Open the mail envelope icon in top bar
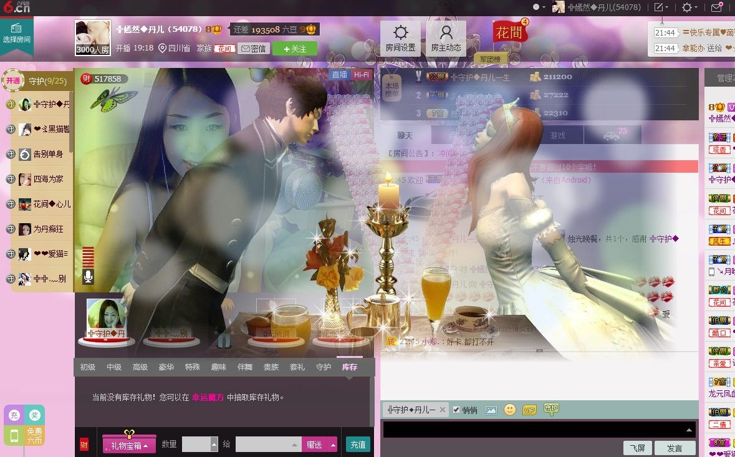This screenshot has width=735, height=457. [x=717, y=7]
